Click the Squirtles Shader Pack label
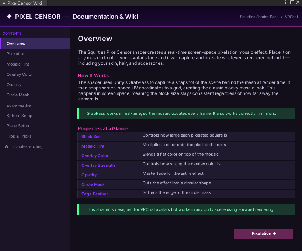The height and width of the screenshot is (251, 302). tap(259, 17)
